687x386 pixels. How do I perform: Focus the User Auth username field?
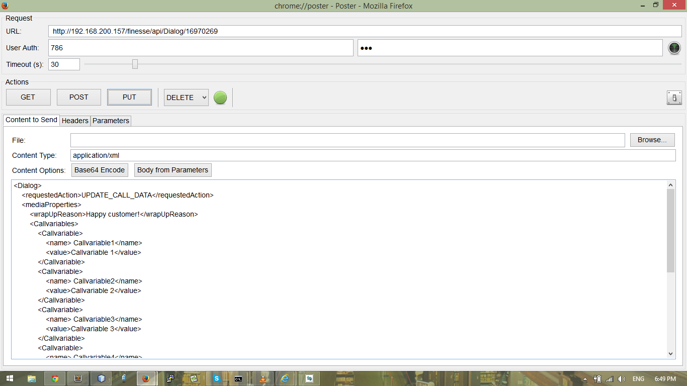(x=201, y=48)
